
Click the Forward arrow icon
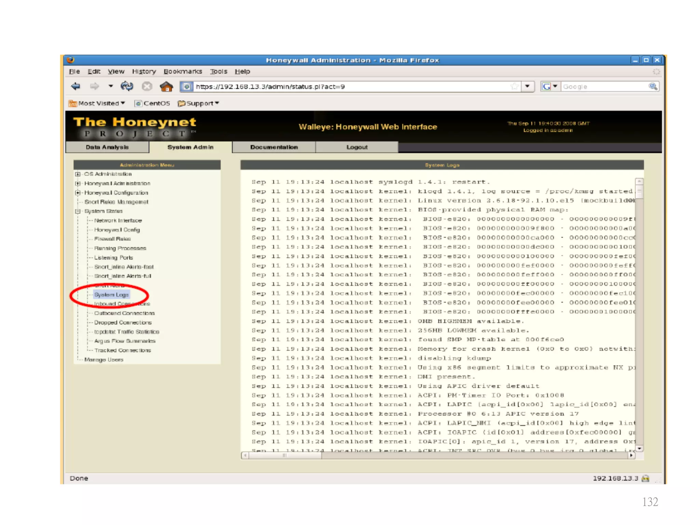pos(94,86)
